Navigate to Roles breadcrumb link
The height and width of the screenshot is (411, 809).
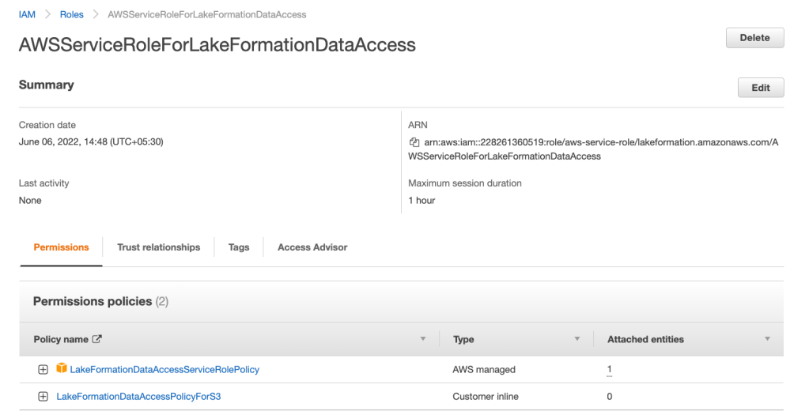click(72, 14)
